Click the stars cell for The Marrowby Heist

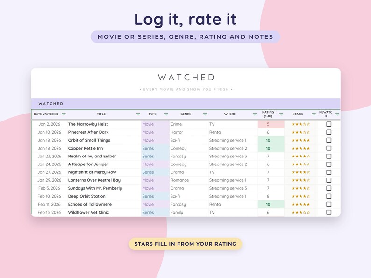[x=301, y=124]
